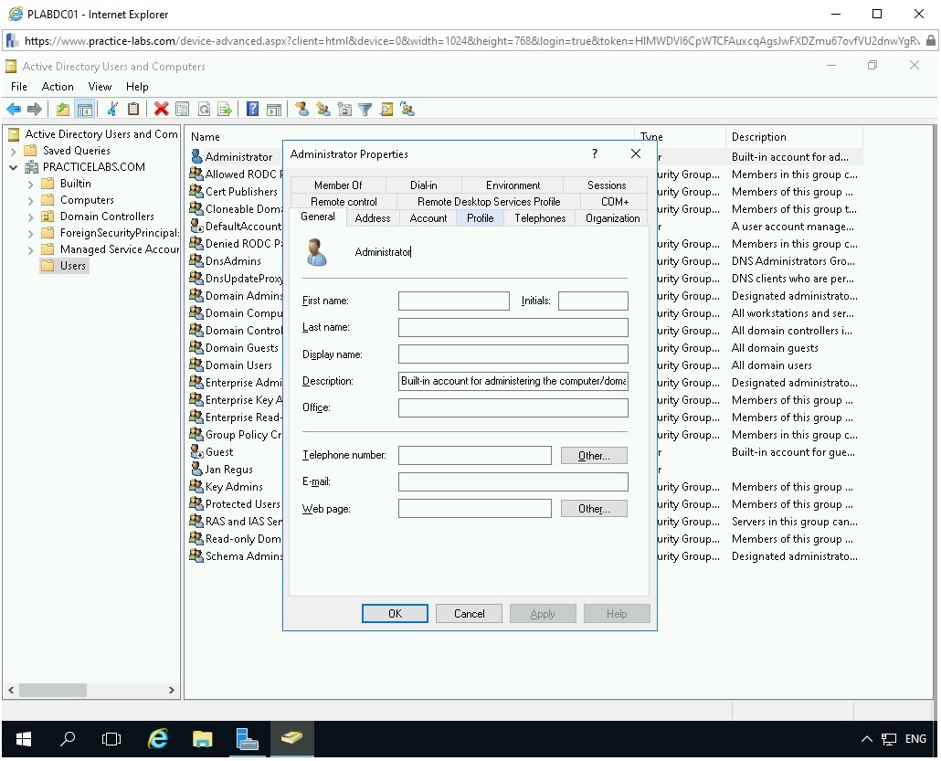Open the Environment tab
The height and width of the screenshot is (761, 941).
pos(513,185)
